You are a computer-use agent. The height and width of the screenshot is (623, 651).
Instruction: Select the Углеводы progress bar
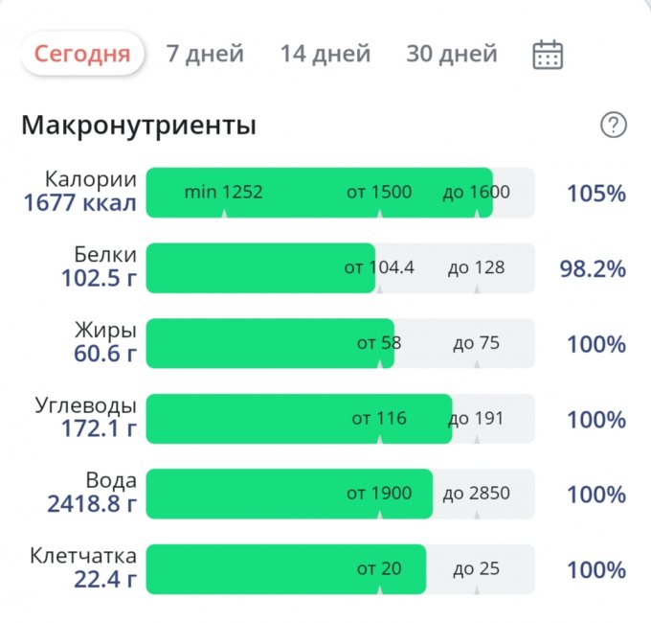coord(340,419)
